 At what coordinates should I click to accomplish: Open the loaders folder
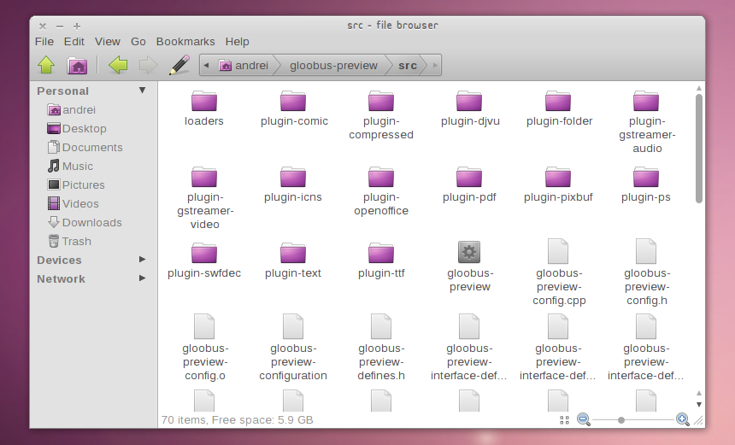tap(204, 109)
